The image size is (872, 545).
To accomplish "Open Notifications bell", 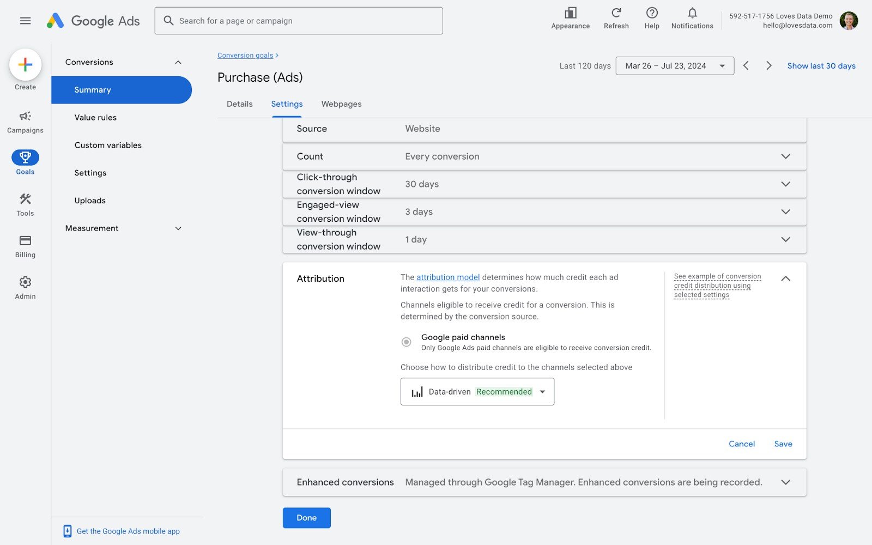I will [x=692, y=18].
